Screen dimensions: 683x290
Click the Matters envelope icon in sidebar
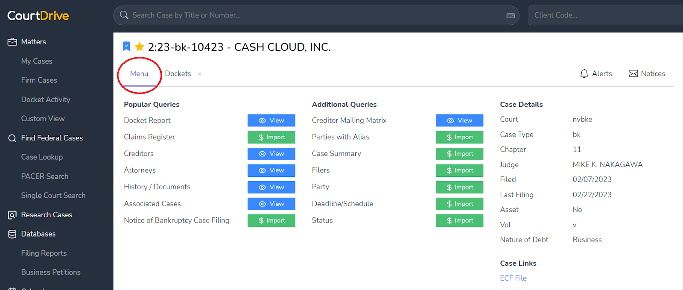tap(12, 42)
